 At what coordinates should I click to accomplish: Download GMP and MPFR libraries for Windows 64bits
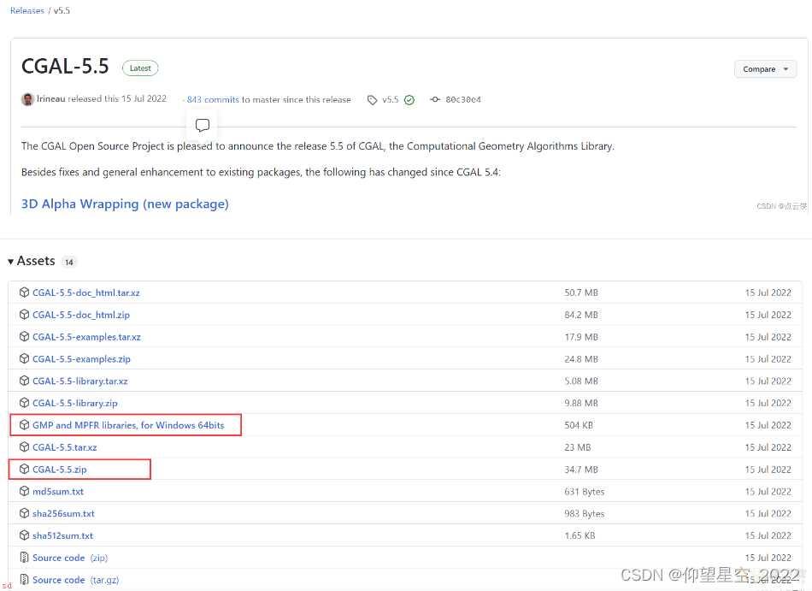128,425
